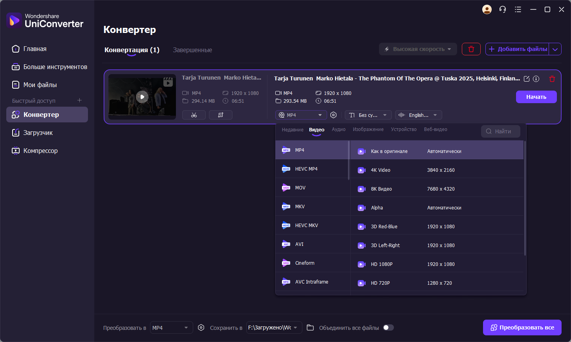Open the Изображение format tab

point(368,129)
